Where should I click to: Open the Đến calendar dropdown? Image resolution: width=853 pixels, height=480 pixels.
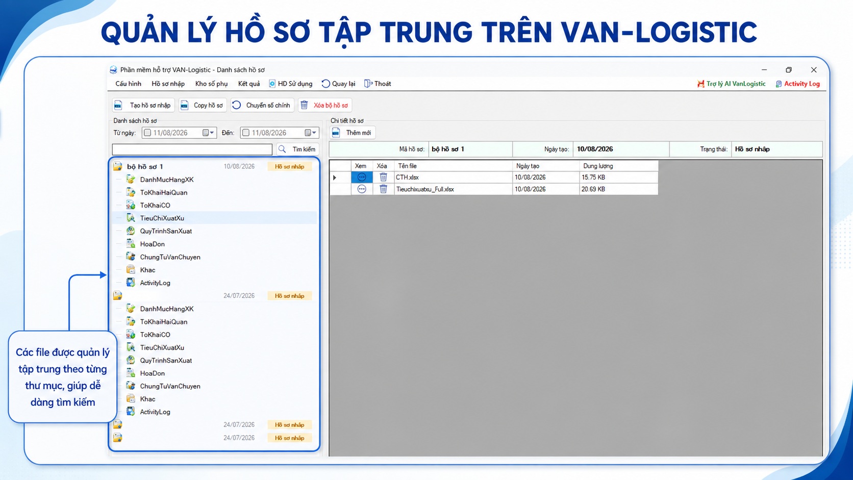(311, 133)
